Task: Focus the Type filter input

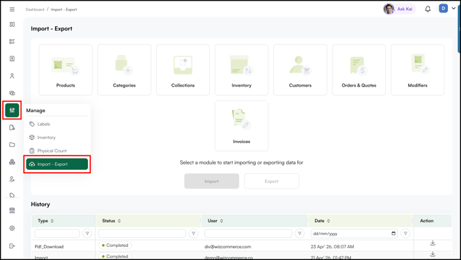Action: (57, 234)
